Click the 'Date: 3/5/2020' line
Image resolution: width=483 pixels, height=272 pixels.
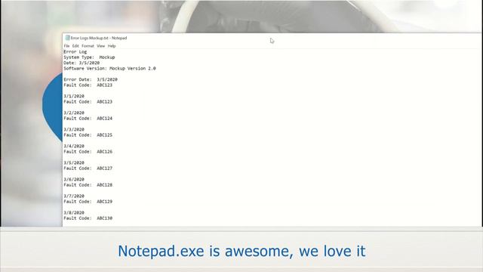coord(82,63)
